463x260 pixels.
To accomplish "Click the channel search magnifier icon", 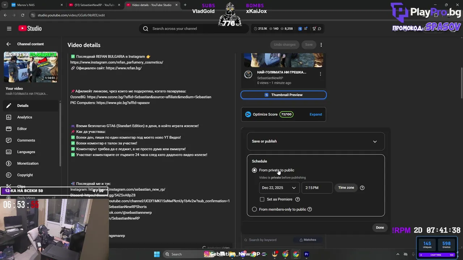I will click(145, 29).
